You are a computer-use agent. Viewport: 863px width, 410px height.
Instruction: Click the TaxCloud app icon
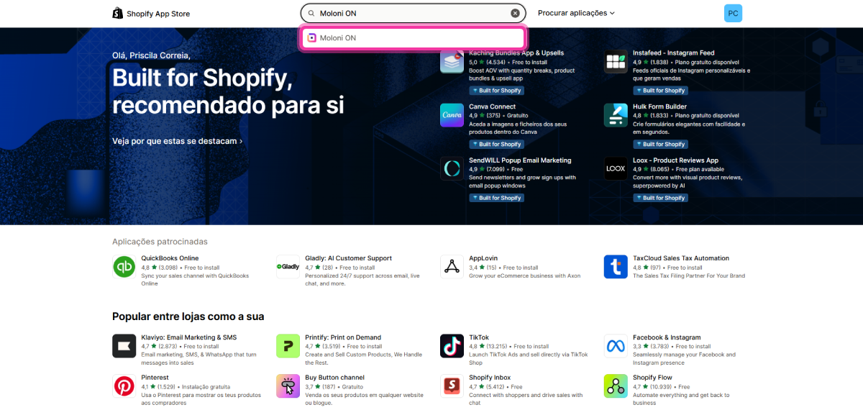(616, 266)
